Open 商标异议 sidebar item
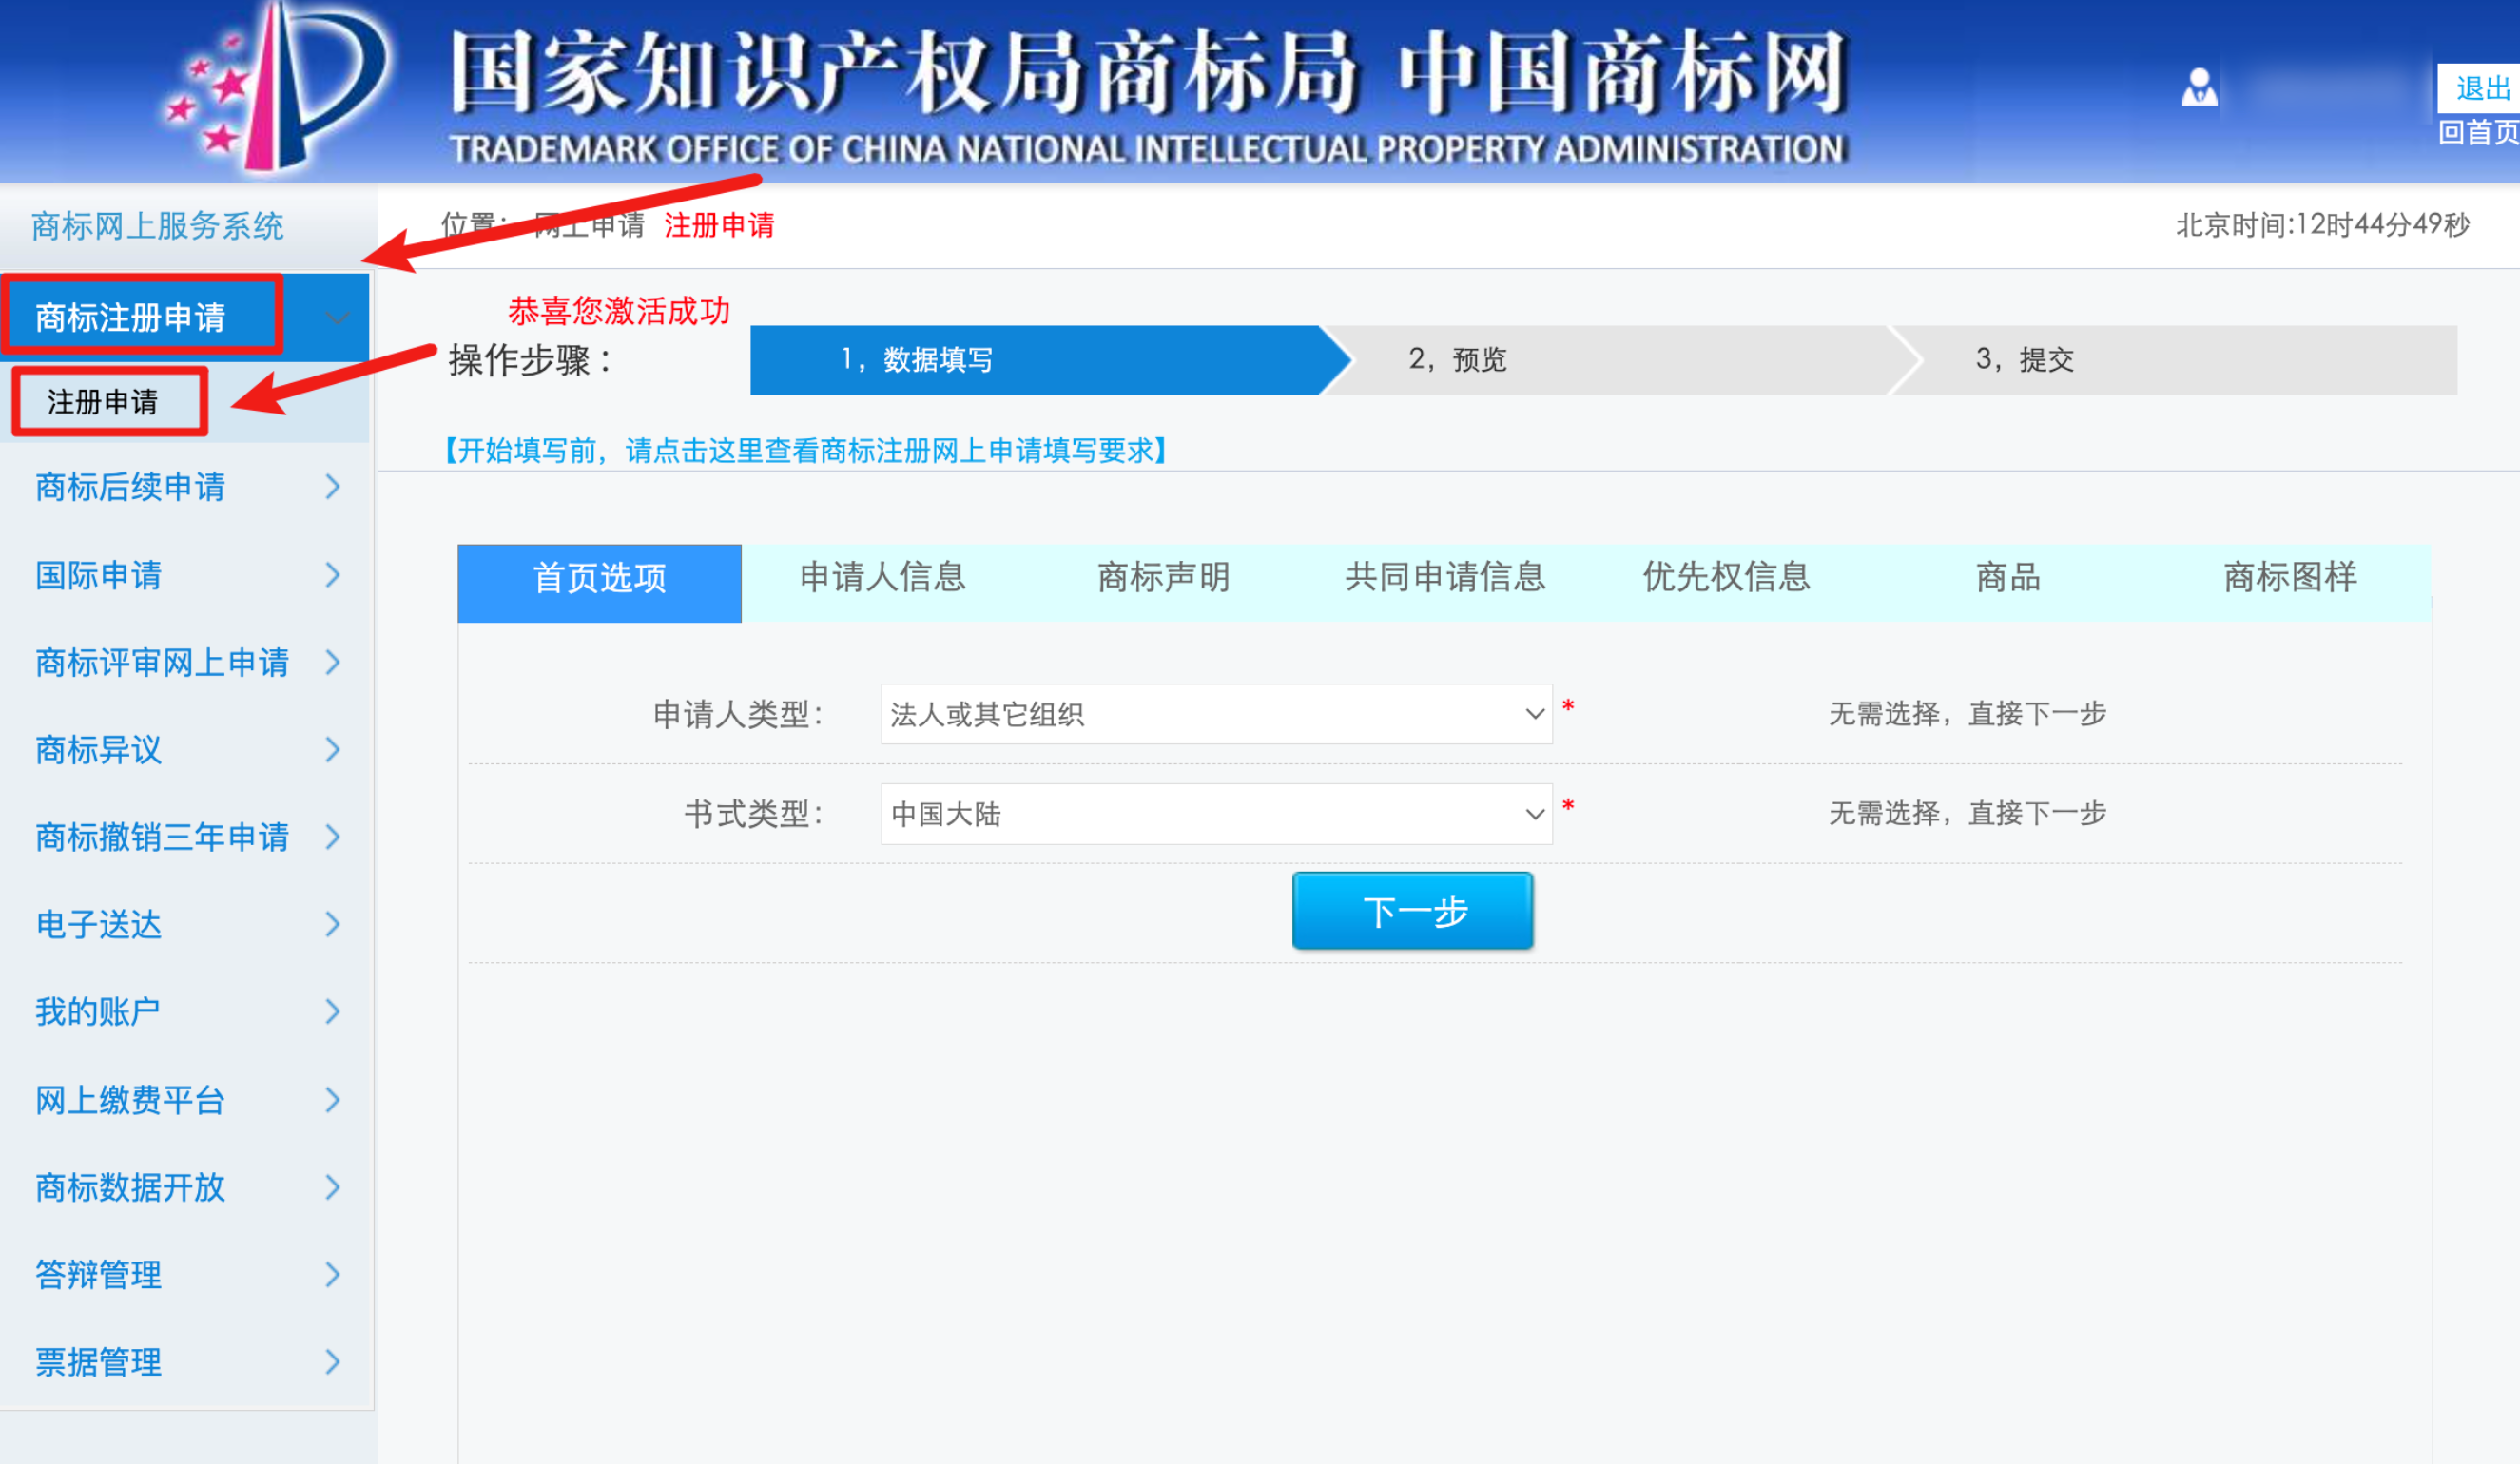Viewport: 2520px width, 1464px height. [98, 749]
